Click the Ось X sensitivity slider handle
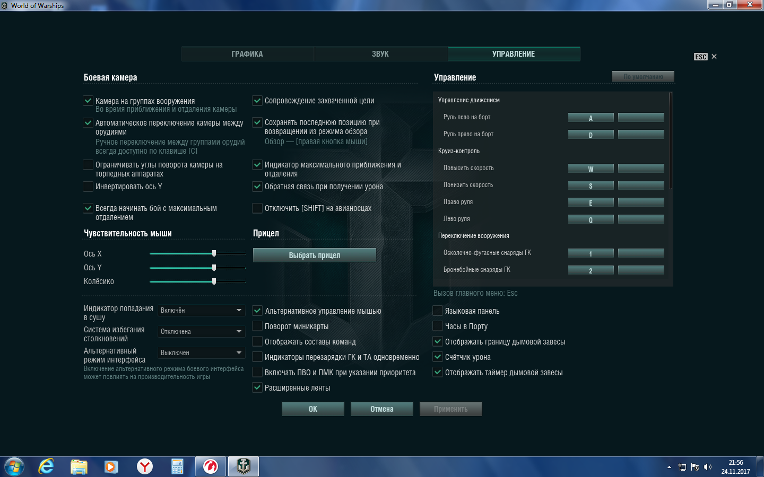This screenshot has width=764, height=477. pos(214,253)
